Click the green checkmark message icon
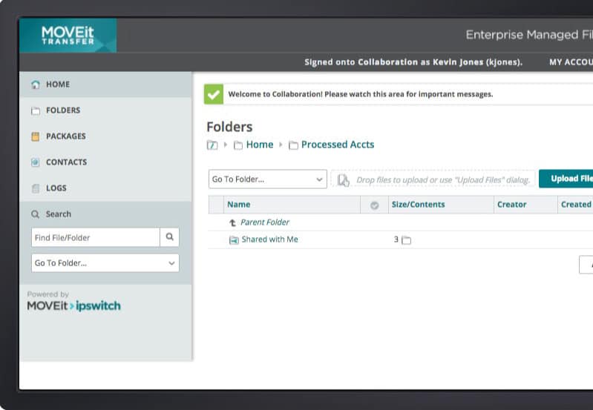The image size is (593, 410). pos(214,94)
